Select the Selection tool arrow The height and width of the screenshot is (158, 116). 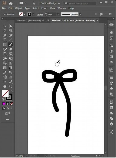(x=5, y=26)
